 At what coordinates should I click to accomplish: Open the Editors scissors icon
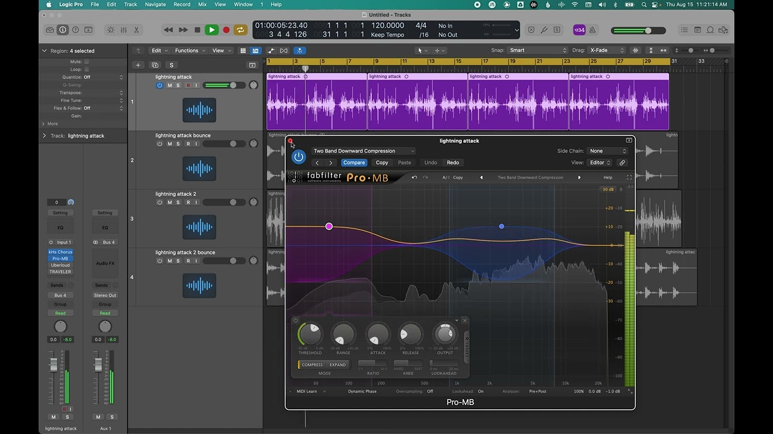pos(136,30)
